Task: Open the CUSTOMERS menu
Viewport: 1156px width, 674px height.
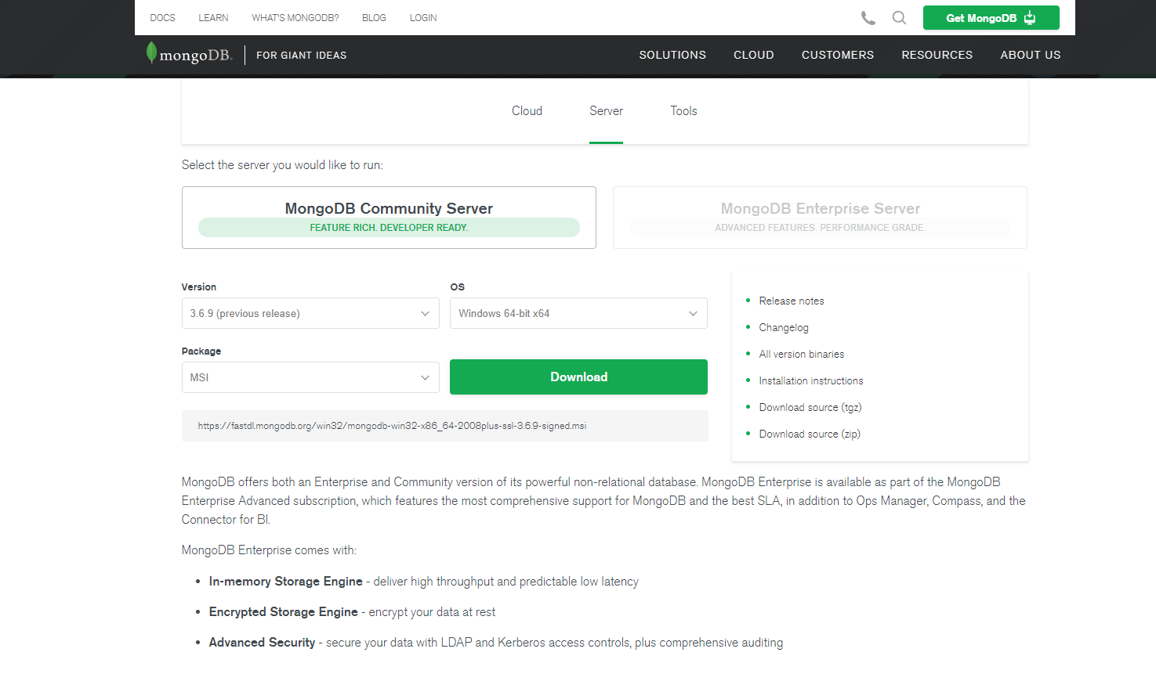Action: tap(838, 55)
